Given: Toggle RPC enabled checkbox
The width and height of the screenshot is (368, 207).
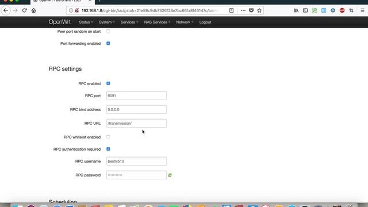Looking at the screenshot, I should coord(108,83).
